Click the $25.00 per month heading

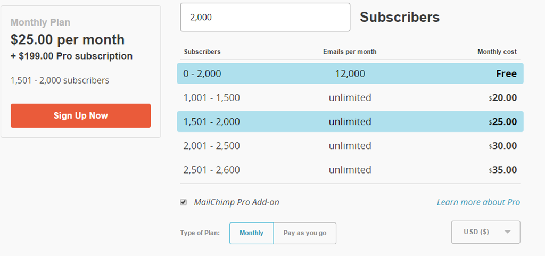(x=68, y=39)
